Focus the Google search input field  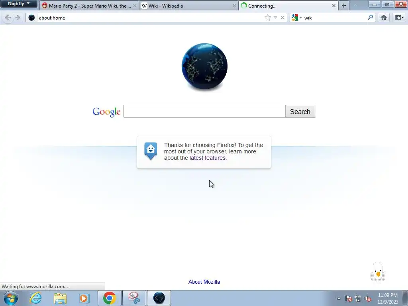tap(204, 112)
